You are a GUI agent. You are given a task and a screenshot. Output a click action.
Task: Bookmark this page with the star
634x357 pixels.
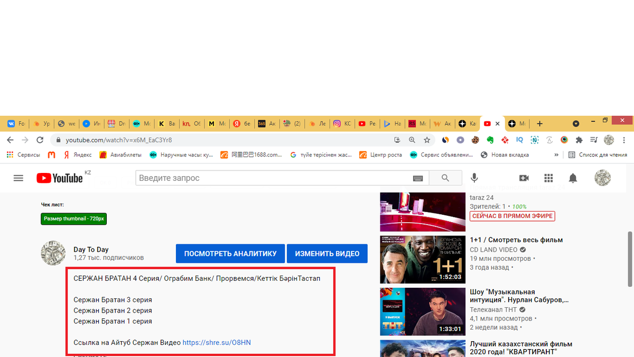click(427, 140)
